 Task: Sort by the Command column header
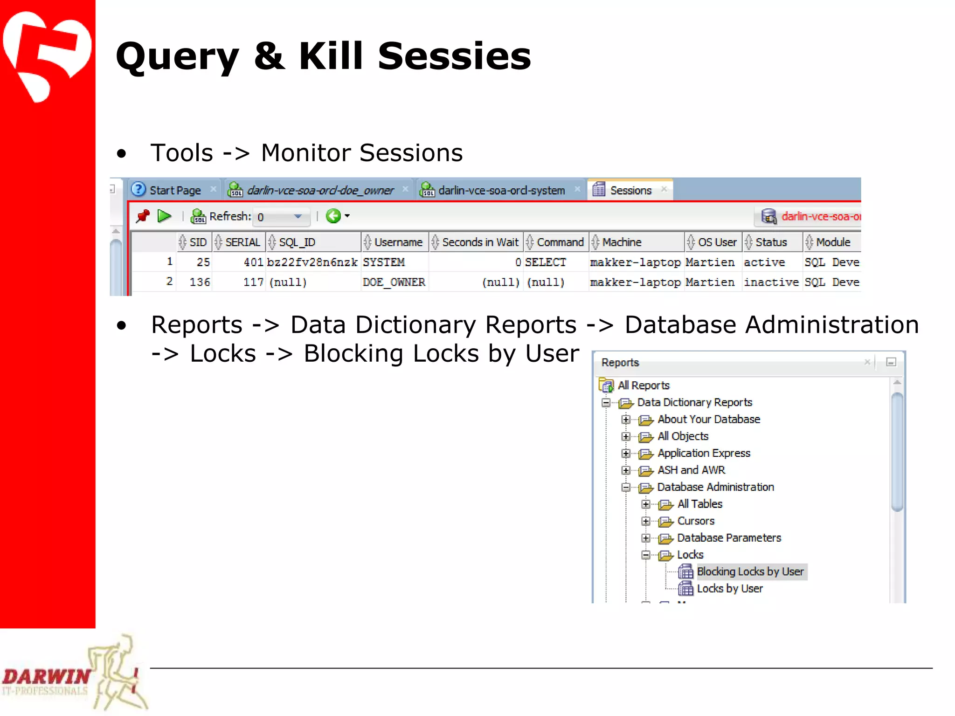[556, 242]
